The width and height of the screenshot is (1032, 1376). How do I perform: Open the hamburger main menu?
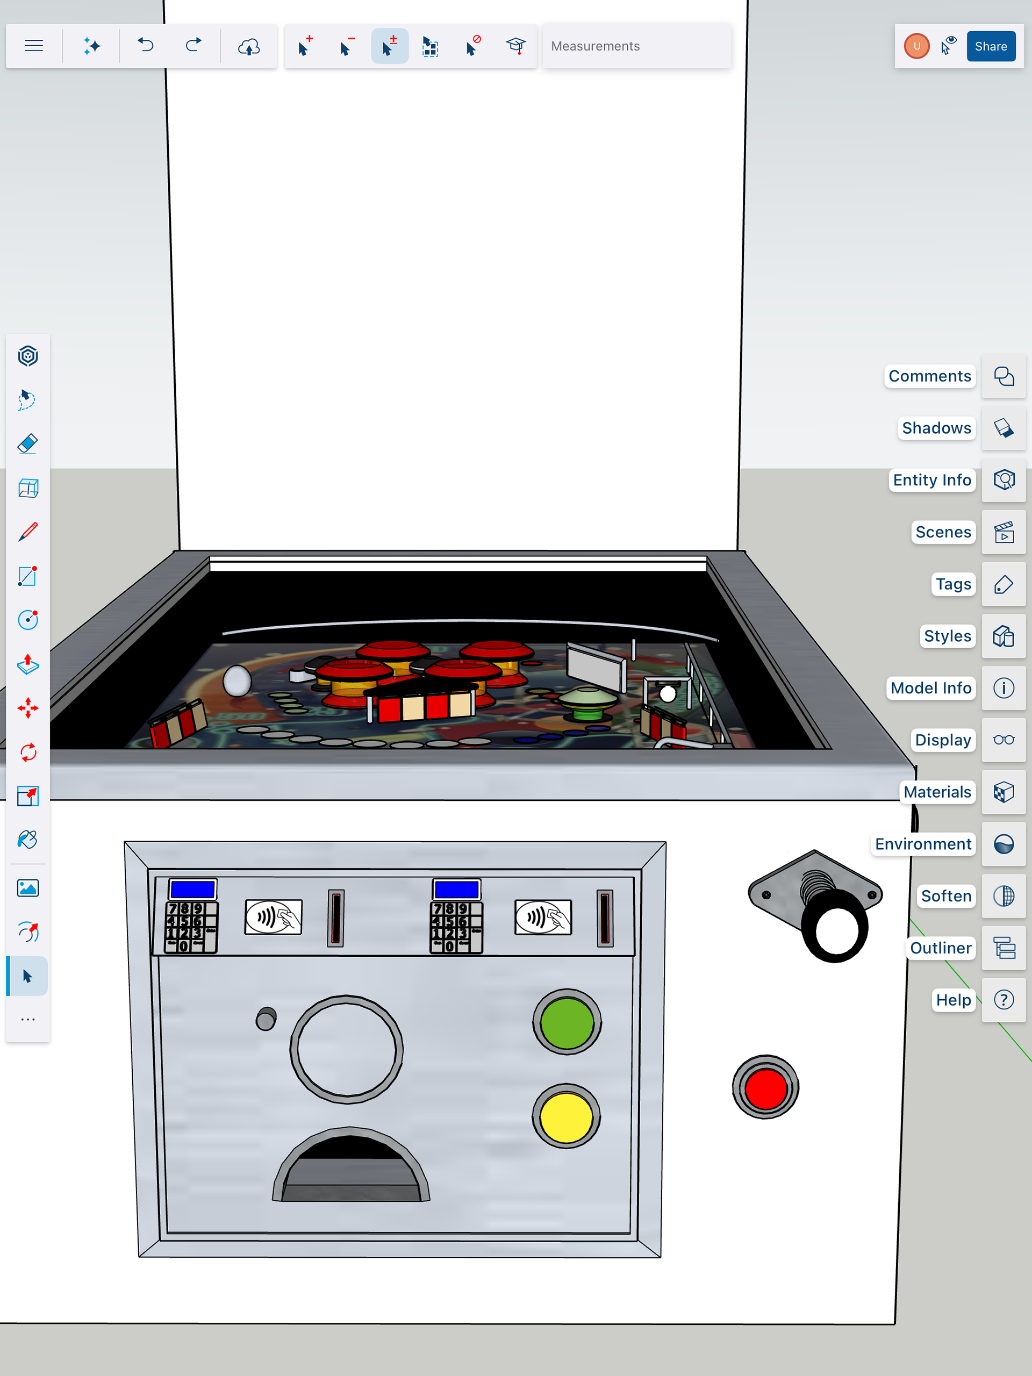pos(33,46)
